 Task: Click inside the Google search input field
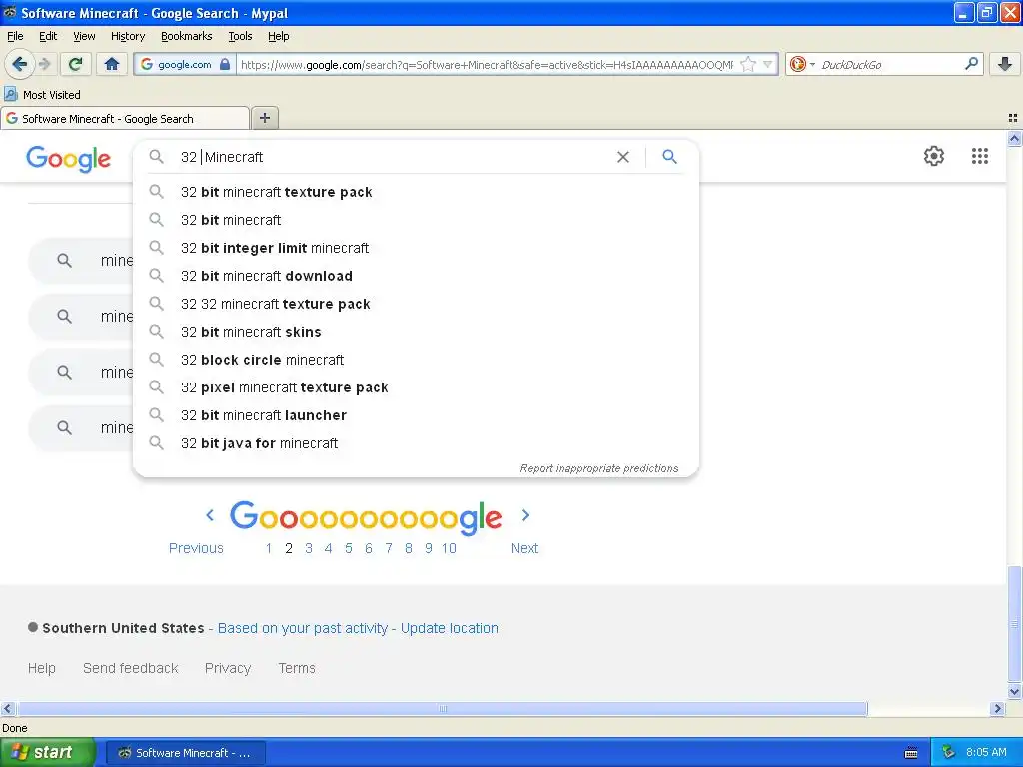[392, 157]
